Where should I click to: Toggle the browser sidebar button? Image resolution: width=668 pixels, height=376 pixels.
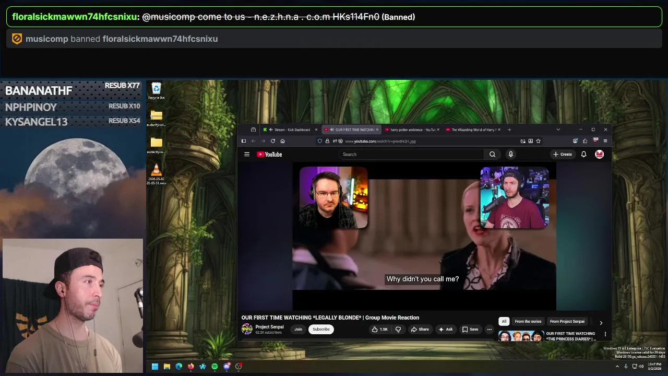(243, 141)
